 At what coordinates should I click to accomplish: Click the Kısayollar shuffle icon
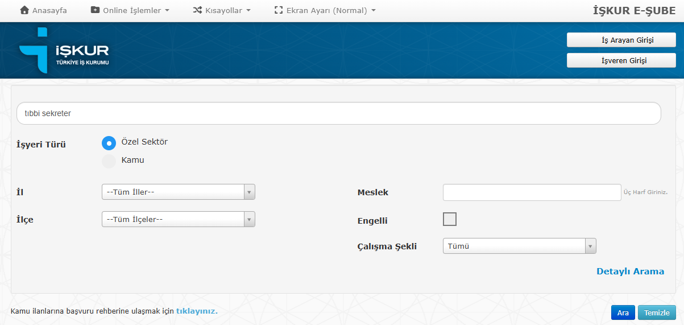(x=197, y=10)
